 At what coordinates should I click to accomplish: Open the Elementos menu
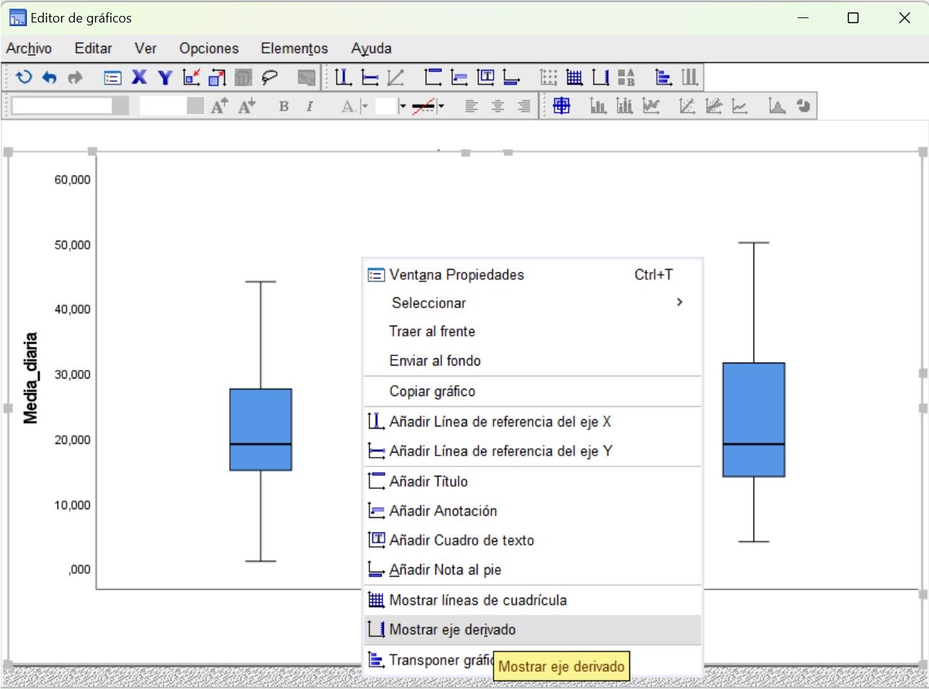tap(294, 49)
